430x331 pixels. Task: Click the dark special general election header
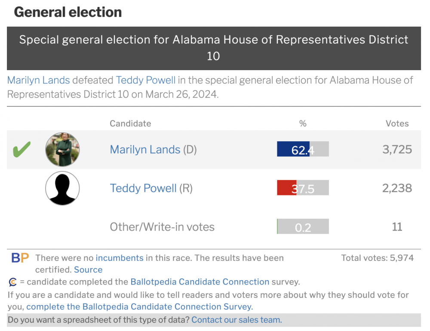[214, 48]
